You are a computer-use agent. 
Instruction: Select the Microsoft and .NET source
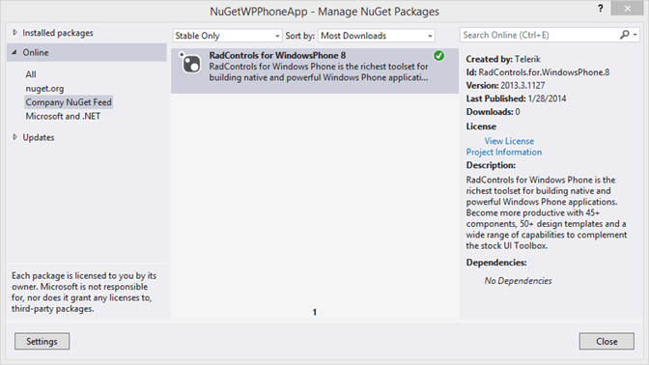pos(63,116)
